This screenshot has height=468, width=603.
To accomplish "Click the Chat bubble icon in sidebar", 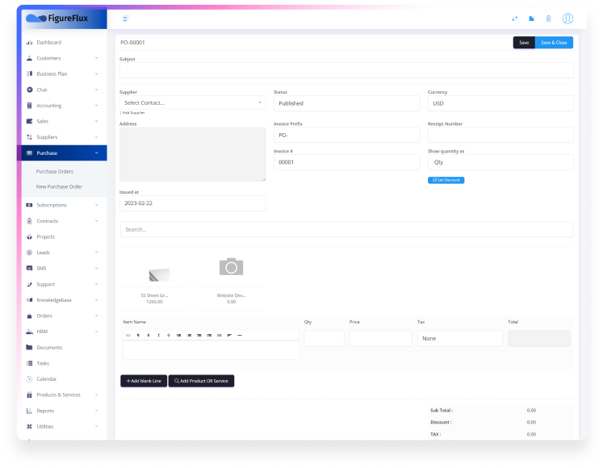I will (x=30, y=90).
